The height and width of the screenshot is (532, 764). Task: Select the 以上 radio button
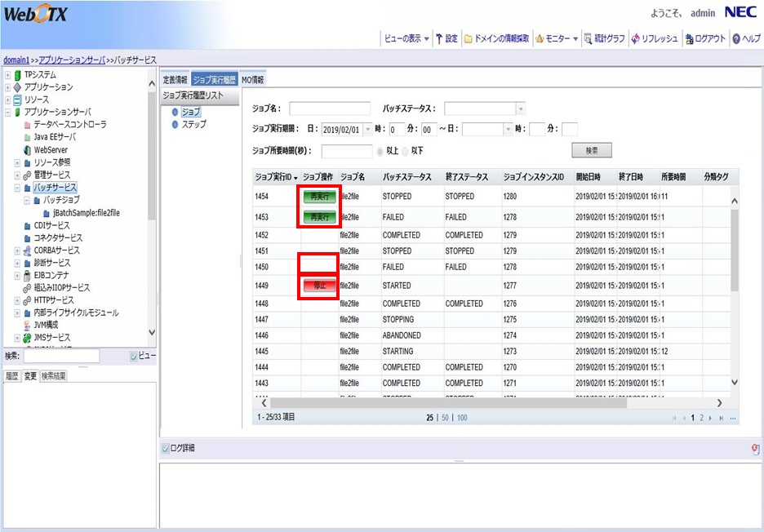click(379, 151)
